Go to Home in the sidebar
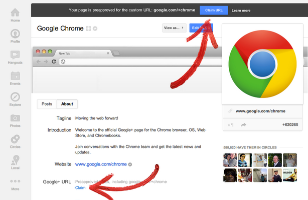Screen dimensions: 308x200 [15, 15]
